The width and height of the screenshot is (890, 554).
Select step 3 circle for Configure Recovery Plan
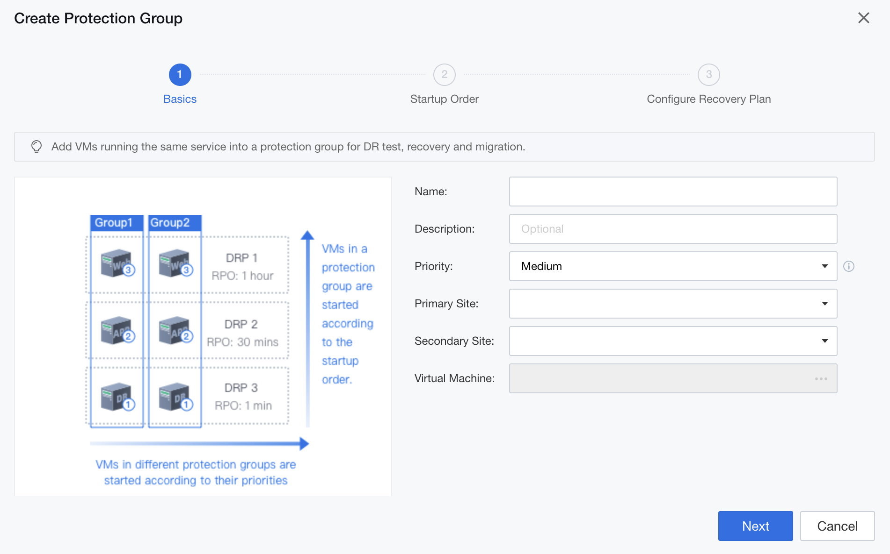(708, 75)
